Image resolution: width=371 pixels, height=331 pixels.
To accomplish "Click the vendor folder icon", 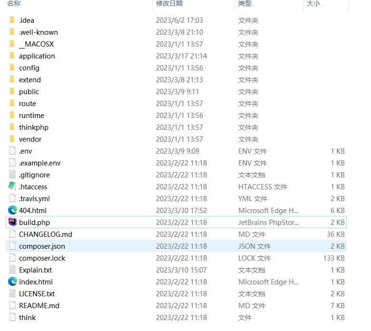I will (12, 139).
